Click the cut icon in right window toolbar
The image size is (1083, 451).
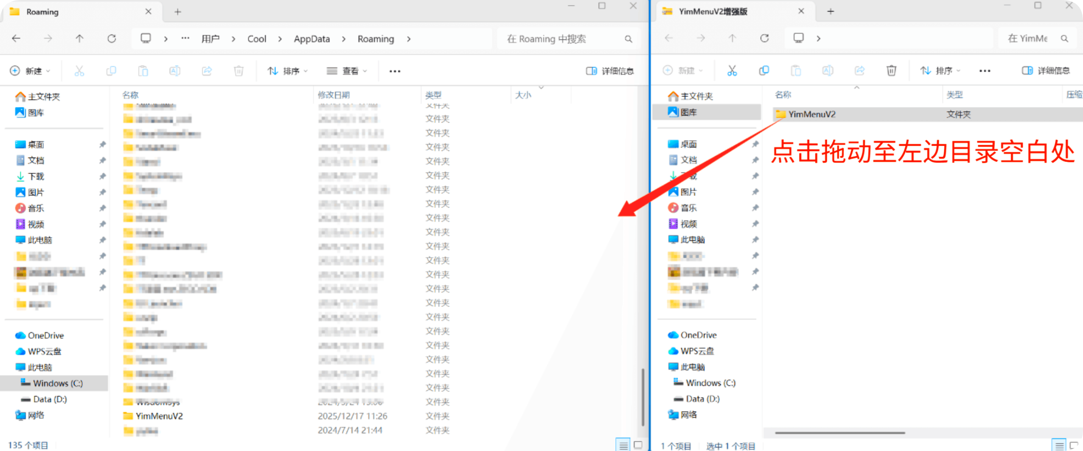pos(732,71)
